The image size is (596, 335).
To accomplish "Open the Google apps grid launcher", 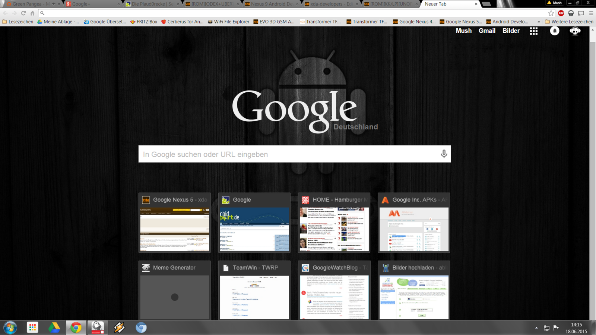I will [x=533, y=31].
